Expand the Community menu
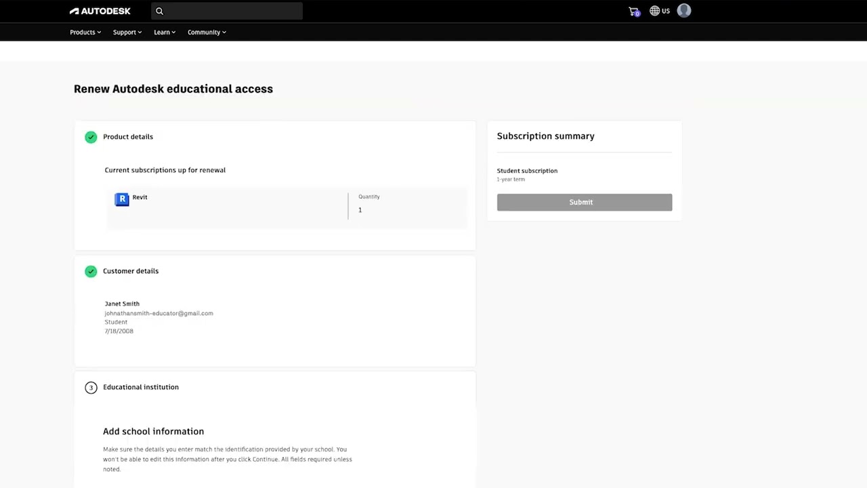This screenshot has height=488, width=867. (x=207, y=32)
